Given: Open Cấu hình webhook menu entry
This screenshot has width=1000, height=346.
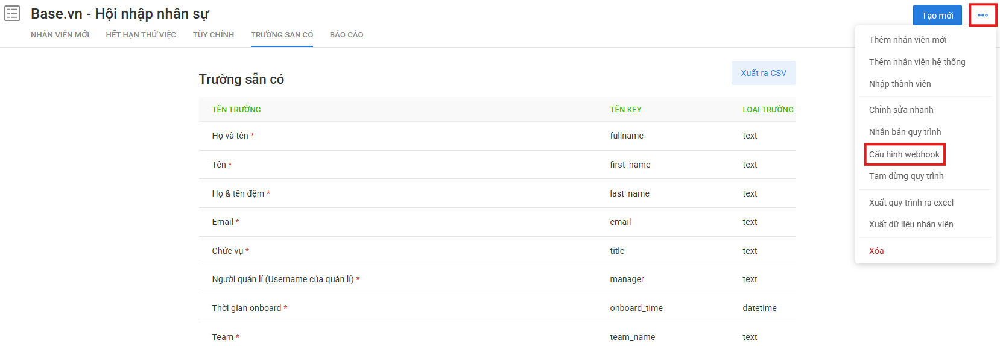Looking at the screenshot, I should pyautogui.click(x=904, y=154).
